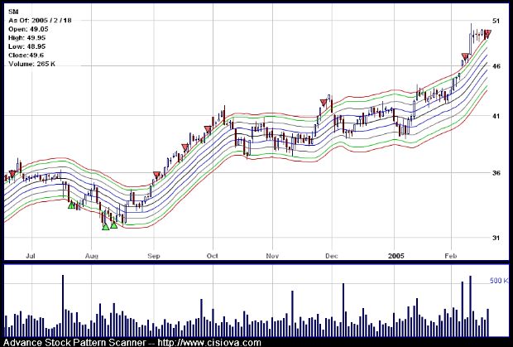
Task: Click the 'Dec' month label
Action: pos(332,256)
